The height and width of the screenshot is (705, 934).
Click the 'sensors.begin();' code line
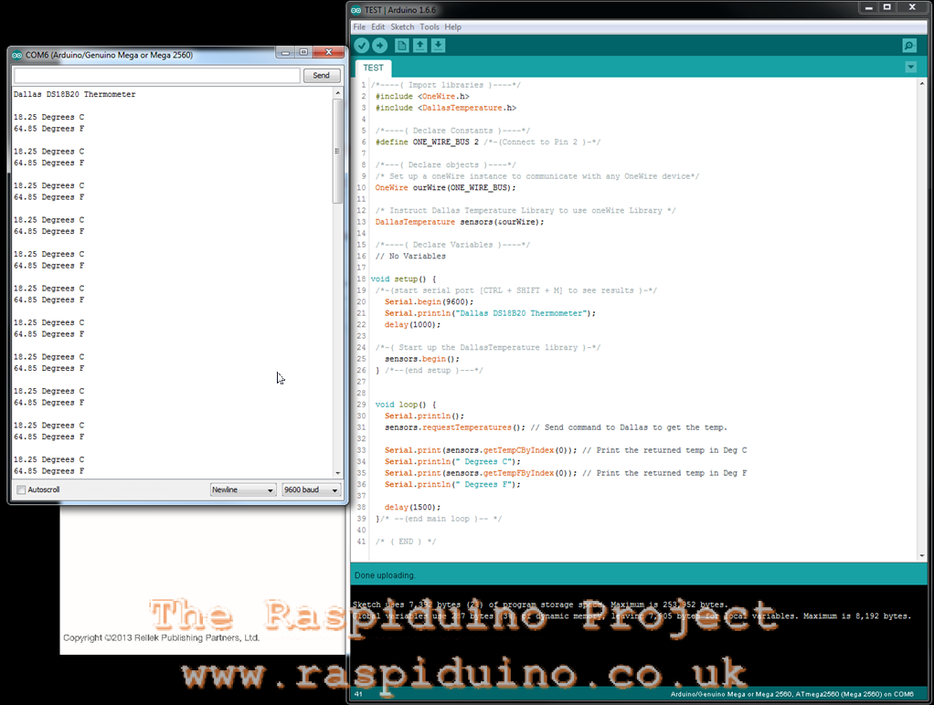422,359
